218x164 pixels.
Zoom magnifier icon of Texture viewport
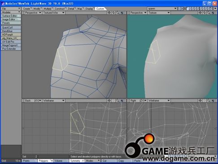(x=209, y=13)
